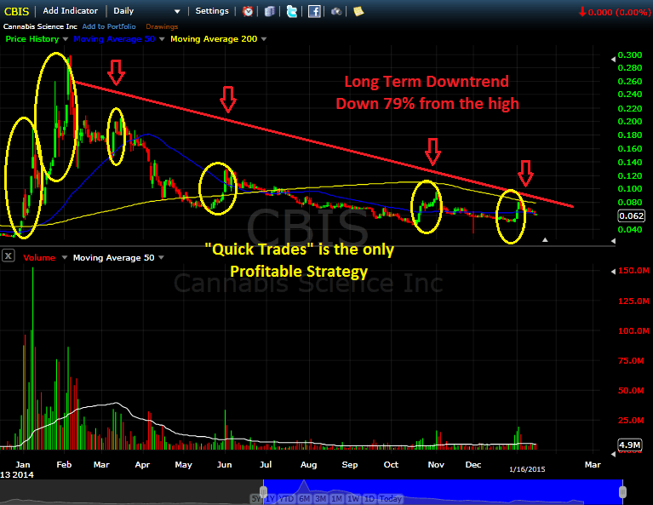This screenshot has width=653, height=505.
Task: Expand the Price History dropdown arrow
Action: coord(65,39)
